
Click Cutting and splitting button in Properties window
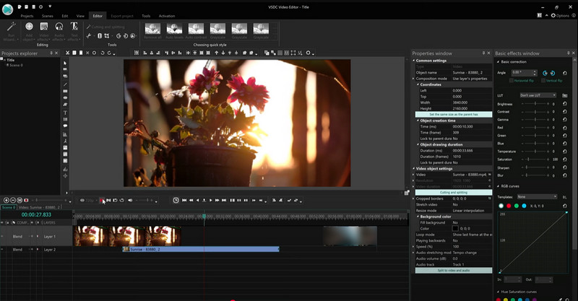[x=454, y=192]
